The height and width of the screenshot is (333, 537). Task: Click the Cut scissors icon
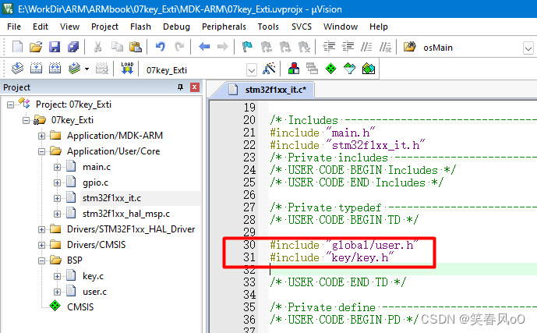pos(98,47)
